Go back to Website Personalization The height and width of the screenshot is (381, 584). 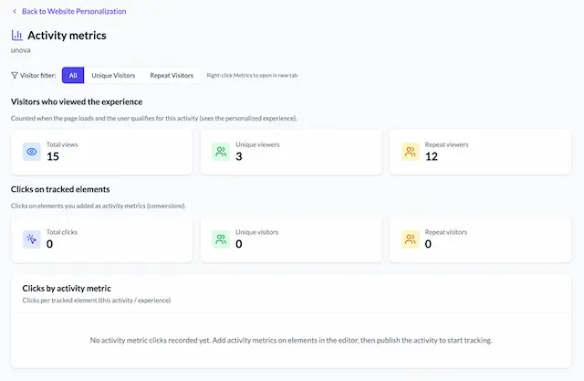coord(74,11)
